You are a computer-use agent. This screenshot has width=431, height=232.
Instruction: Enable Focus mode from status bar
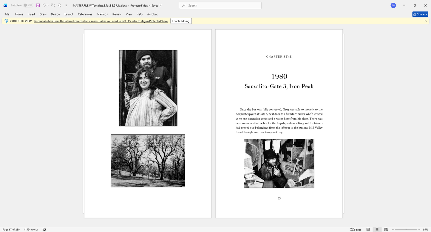click(x=356, y=230)
